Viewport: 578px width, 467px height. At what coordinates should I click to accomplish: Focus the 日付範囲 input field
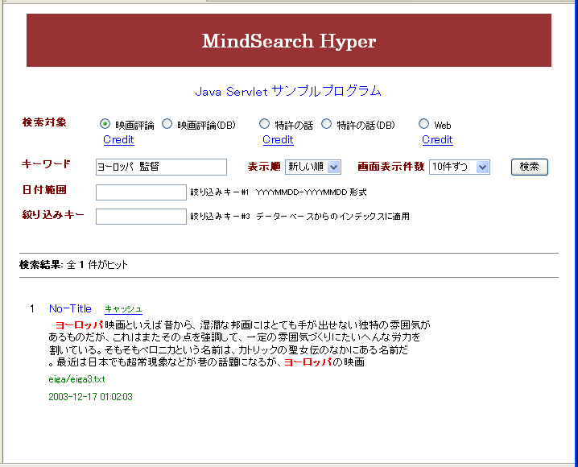[141, 192]
